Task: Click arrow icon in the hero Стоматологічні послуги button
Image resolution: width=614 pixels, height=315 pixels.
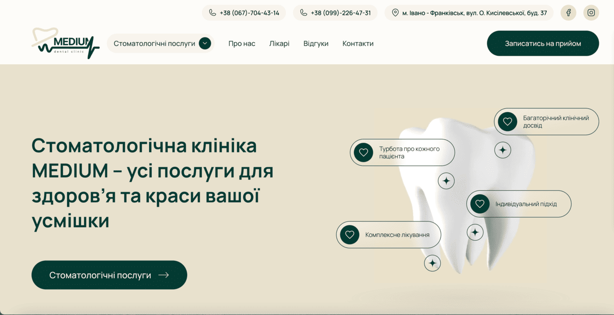Action: pos(164,275)
